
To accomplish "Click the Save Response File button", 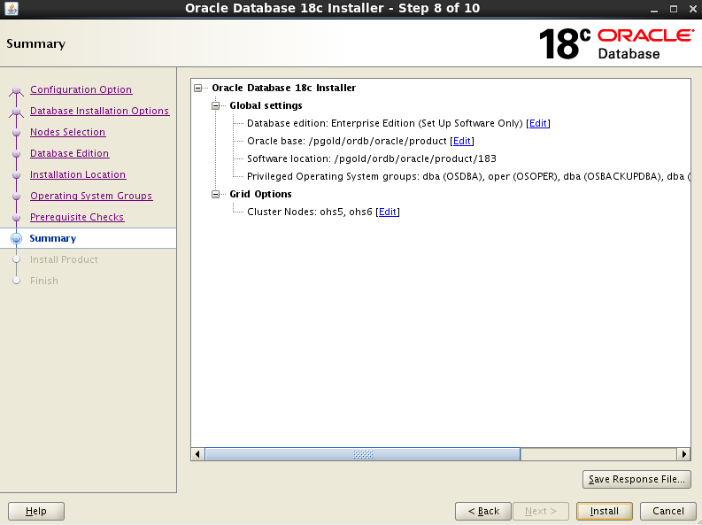I will (636, 479).
